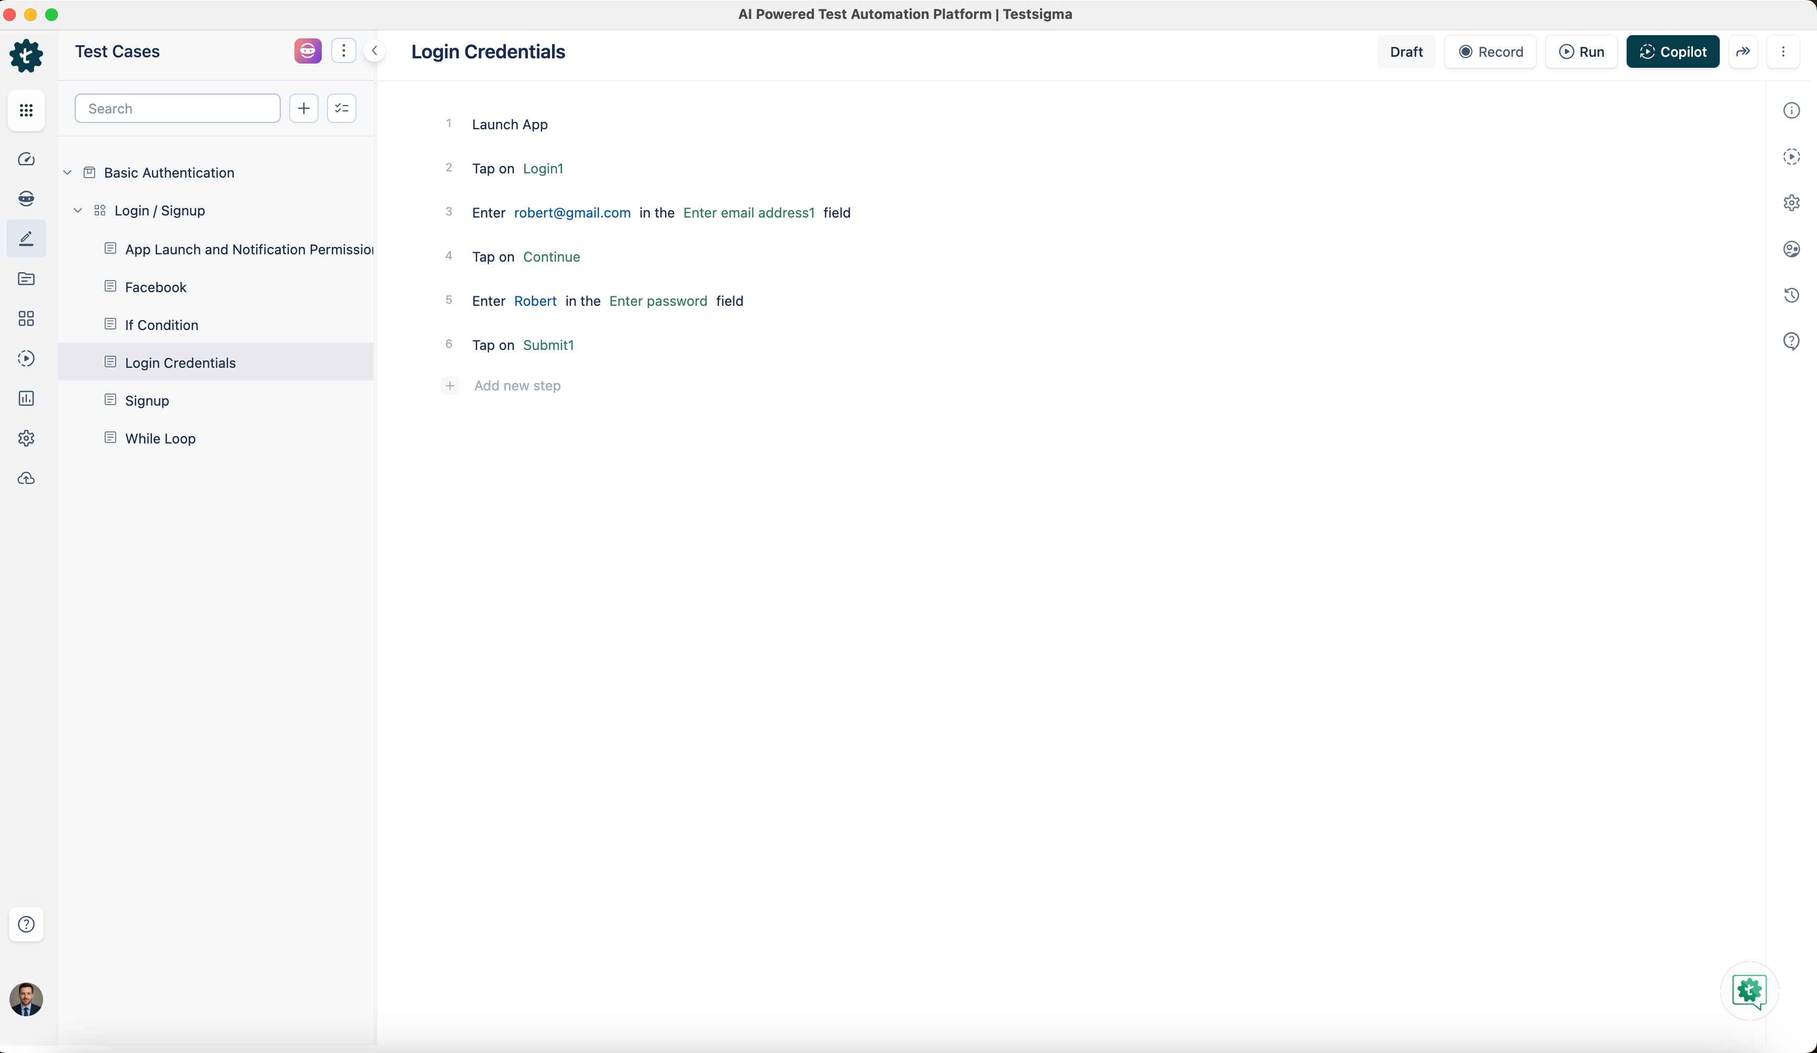Open the info details icon in right rail
Screen dimensions: 1817x1053
tap(1792, 110)
